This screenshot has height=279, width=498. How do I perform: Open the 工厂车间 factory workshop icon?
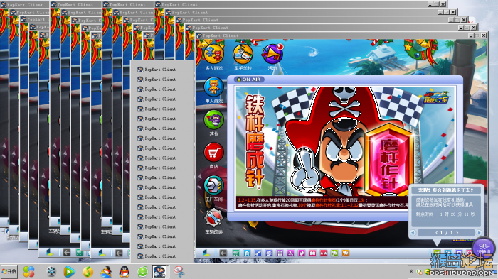213,185
